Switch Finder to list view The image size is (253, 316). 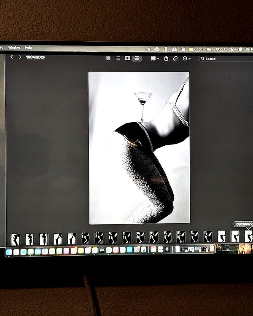(118, 58)
